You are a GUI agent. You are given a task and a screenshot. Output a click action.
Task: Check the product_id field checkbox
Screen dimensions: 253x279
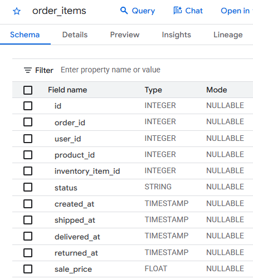click(x=28, y=155)
